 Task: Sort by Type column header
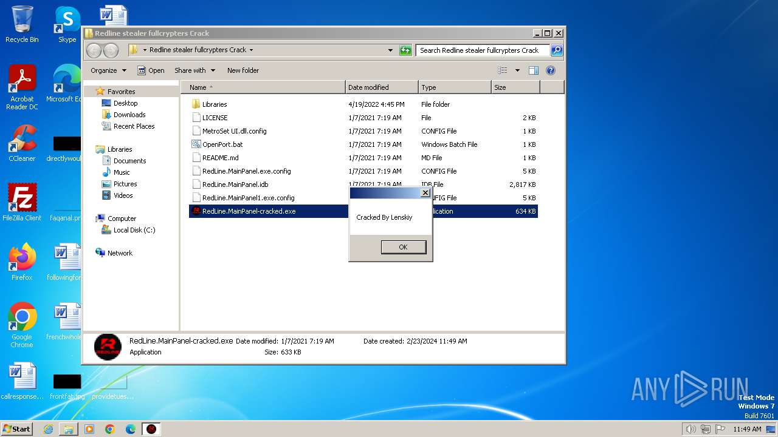click(x=455, y=87)
